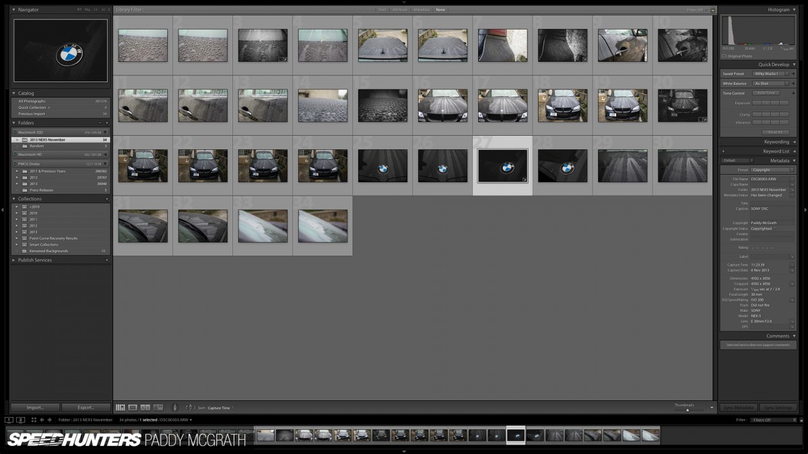808x454 pixels.
Task: Add keyword with Keyword List plus icon
Action: tap(723, 151)
